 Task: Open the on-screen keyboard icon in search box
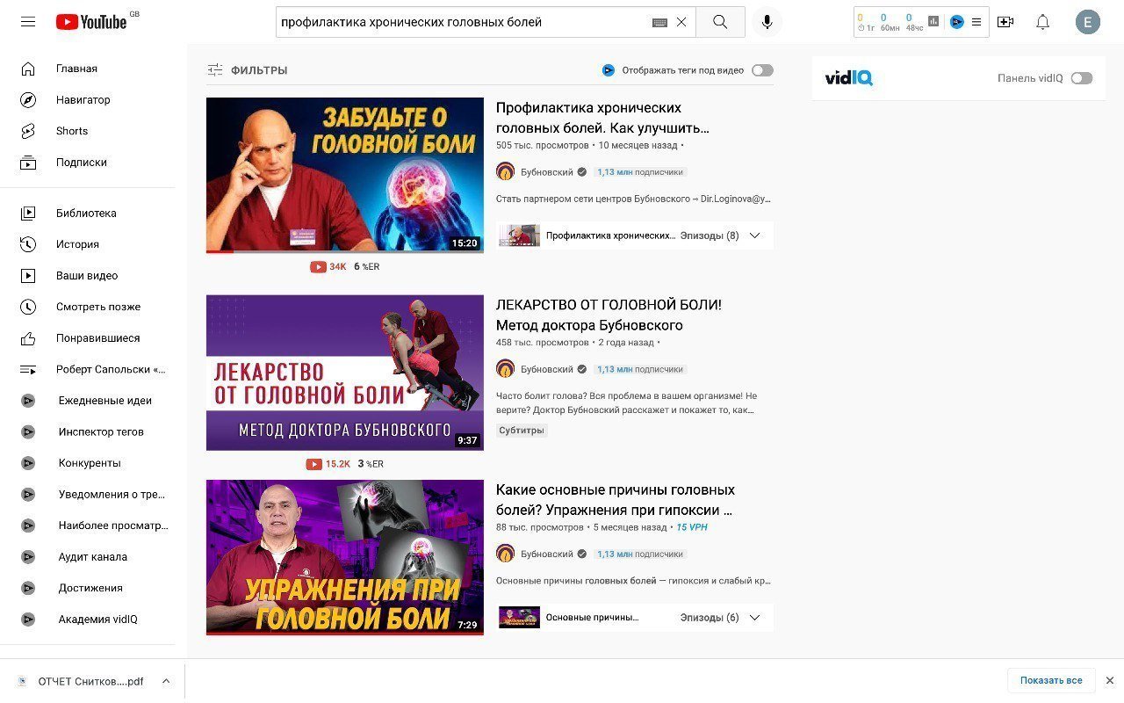click(659, 23)
